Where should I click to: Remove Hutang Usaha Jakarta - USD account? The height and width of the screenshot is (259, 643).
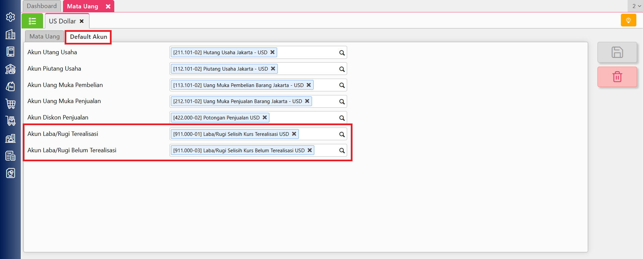tap(272, 52)
